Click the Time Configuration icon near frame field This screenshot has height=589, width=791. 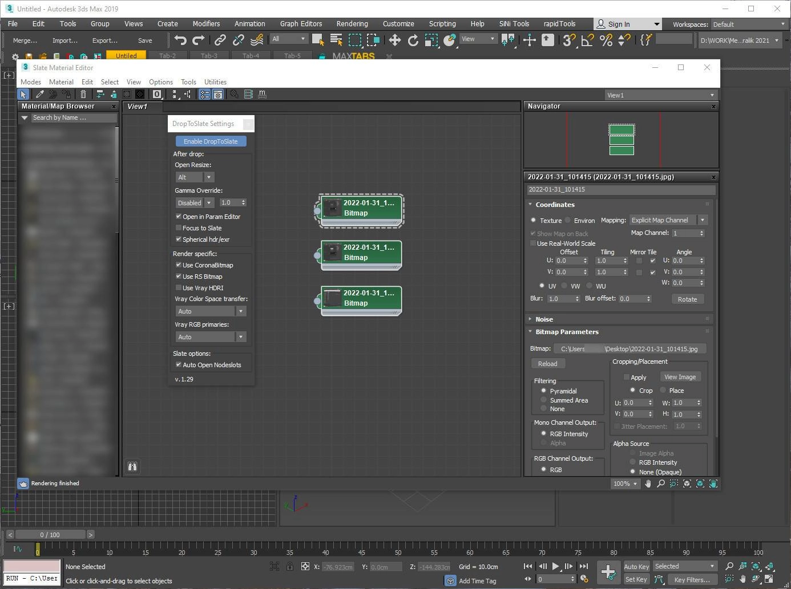pyautogui.click(x=584, y=579)
